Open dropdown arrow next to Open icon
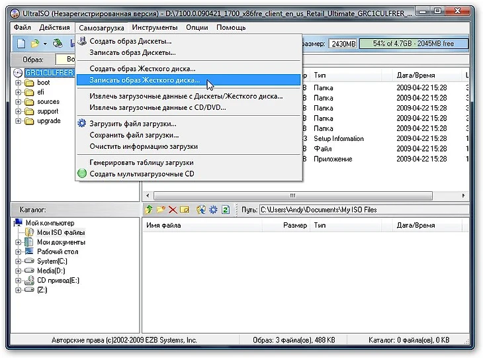Screen dimensions: 483x358 point(45,44)
